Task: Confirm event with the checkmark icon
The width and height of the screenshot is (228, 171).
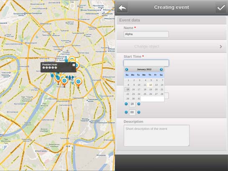Action: pos(221,8)
